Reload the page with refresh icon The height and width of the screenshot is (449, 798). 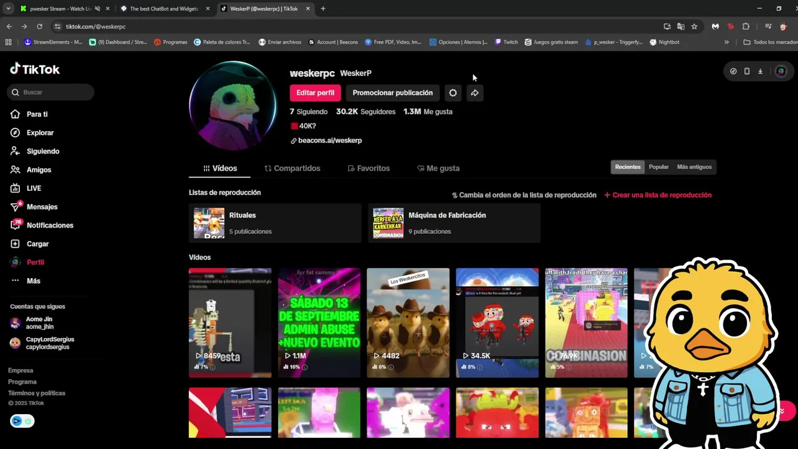pos(39,26)
